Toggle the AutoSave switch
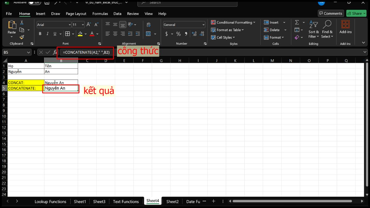Image resolution: width=370 pixels, height=208 pixels. point(35,2)
